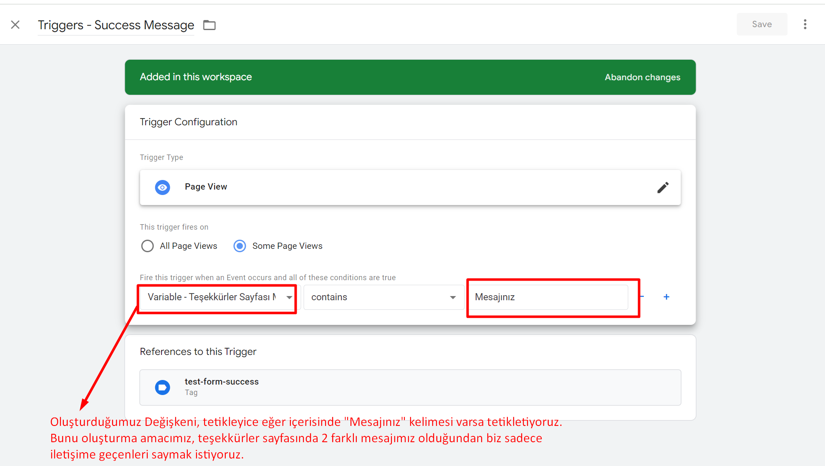The height and width of the screenshot is (466, 825).
Task: Click the Save button
Action: (762, 24)
